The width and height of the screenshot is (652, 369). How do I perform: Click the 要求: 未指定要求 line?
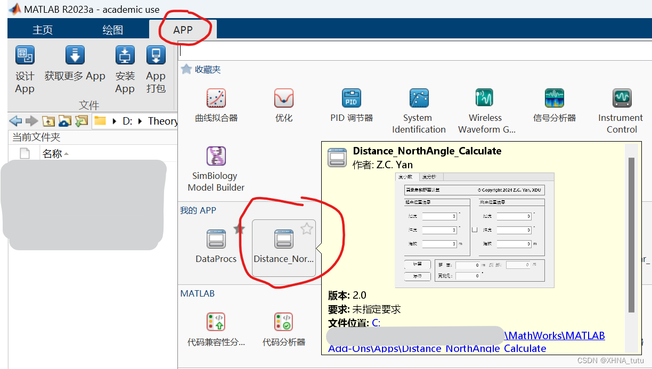[x=364, y=309]
